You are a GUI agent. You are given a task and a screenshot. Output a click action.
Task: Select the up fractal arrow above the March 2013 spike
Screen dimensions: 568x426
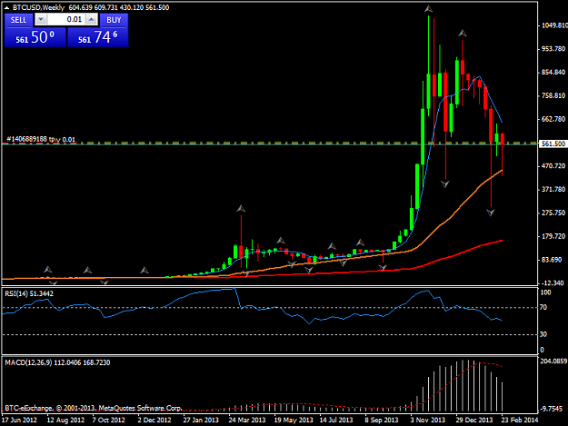point(241,209)
